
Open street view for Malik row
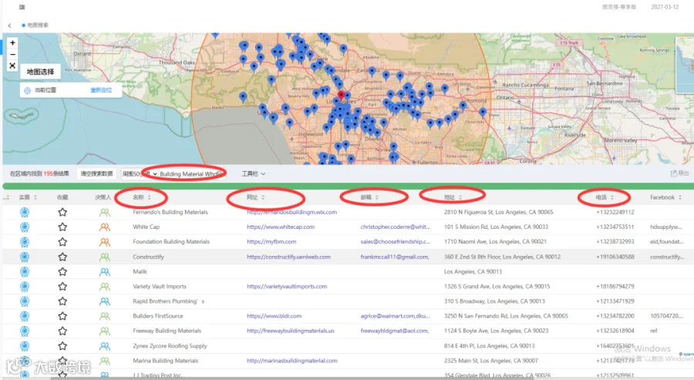pos(25,271)
